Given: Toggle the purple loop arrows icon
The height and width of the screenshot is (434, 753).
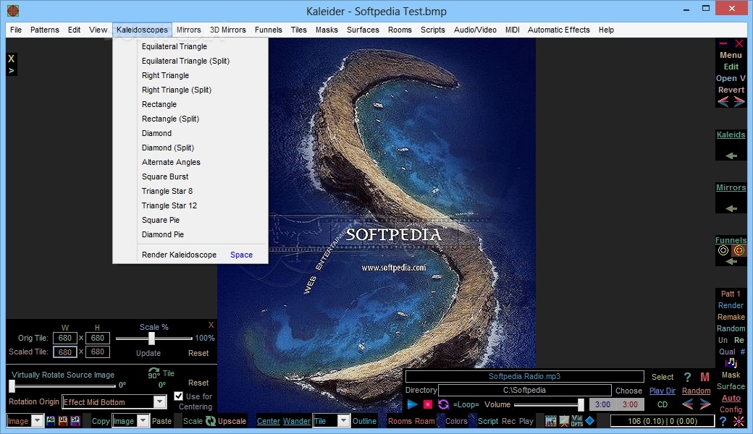Looking at the screenshot, I should point(443,404).
